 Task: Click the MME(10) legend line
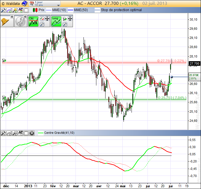pyautogui.click(x=56, y=10)
